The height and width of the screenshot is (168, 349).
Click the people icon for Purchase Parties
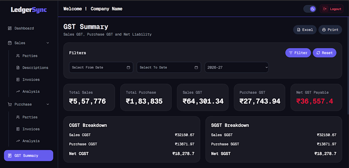(18, 117)
